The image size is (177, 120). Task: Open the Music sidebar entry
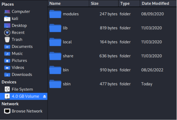click(17, 54)
